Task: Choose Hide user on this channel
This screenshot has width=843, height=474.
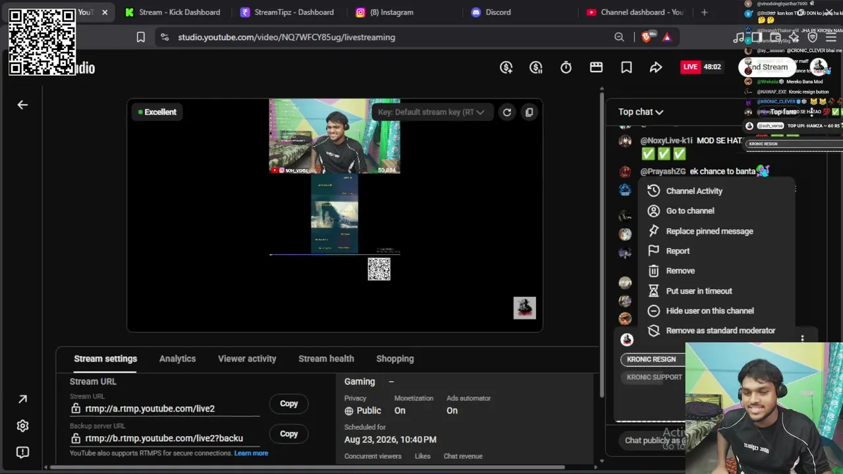Action: click(x=717, y=311)
